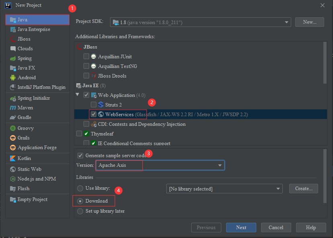The height and width of the screenshot is (238, 333).
Task: Collapse the Web Application tree node
Action: click(x=77, y=95)
